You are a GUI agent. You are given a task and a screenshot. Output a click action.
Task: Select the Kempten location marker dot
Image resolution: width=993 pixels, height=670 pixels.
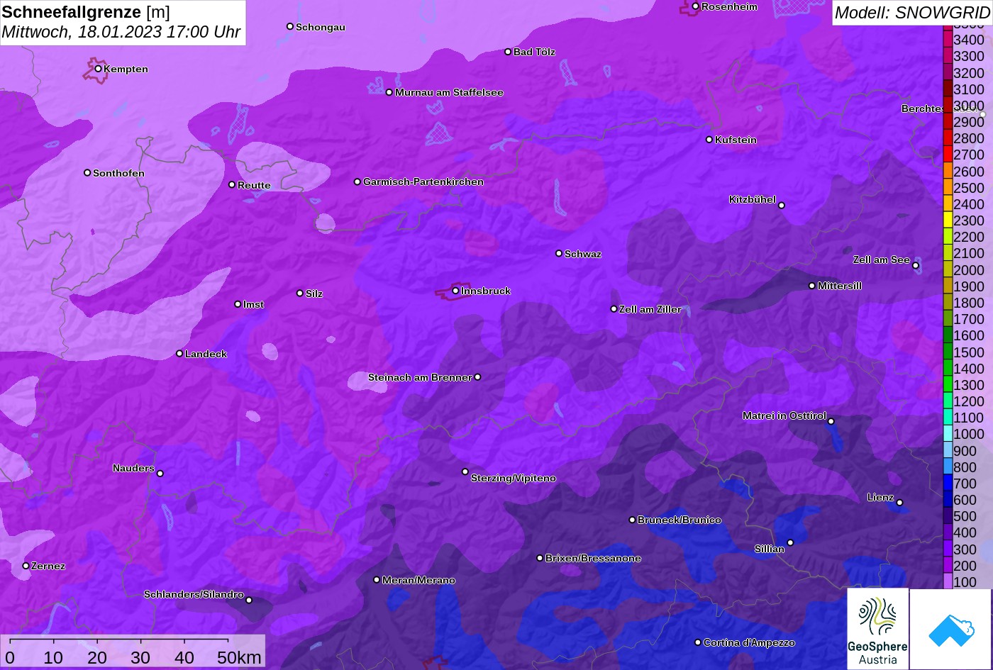pos(98,69)
